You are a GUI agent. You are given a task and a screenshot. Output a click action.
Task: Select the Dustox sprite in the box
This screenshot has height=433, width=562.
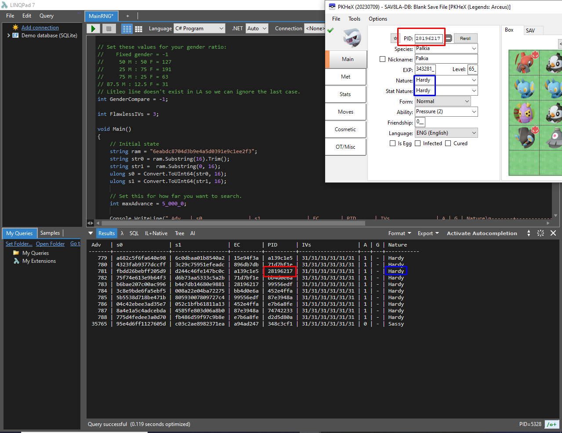(524, 113)
